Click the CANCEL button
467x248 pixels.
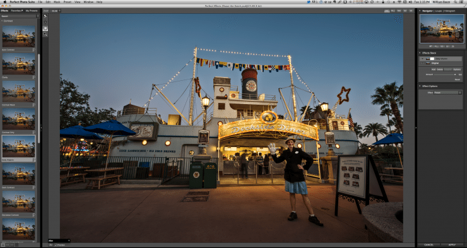[x=429, y=245]
